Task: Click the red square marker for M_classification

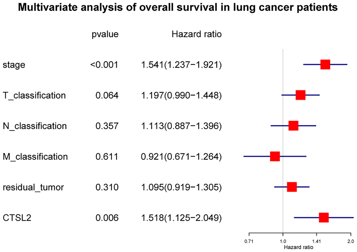Action: (x=275, y=157)
